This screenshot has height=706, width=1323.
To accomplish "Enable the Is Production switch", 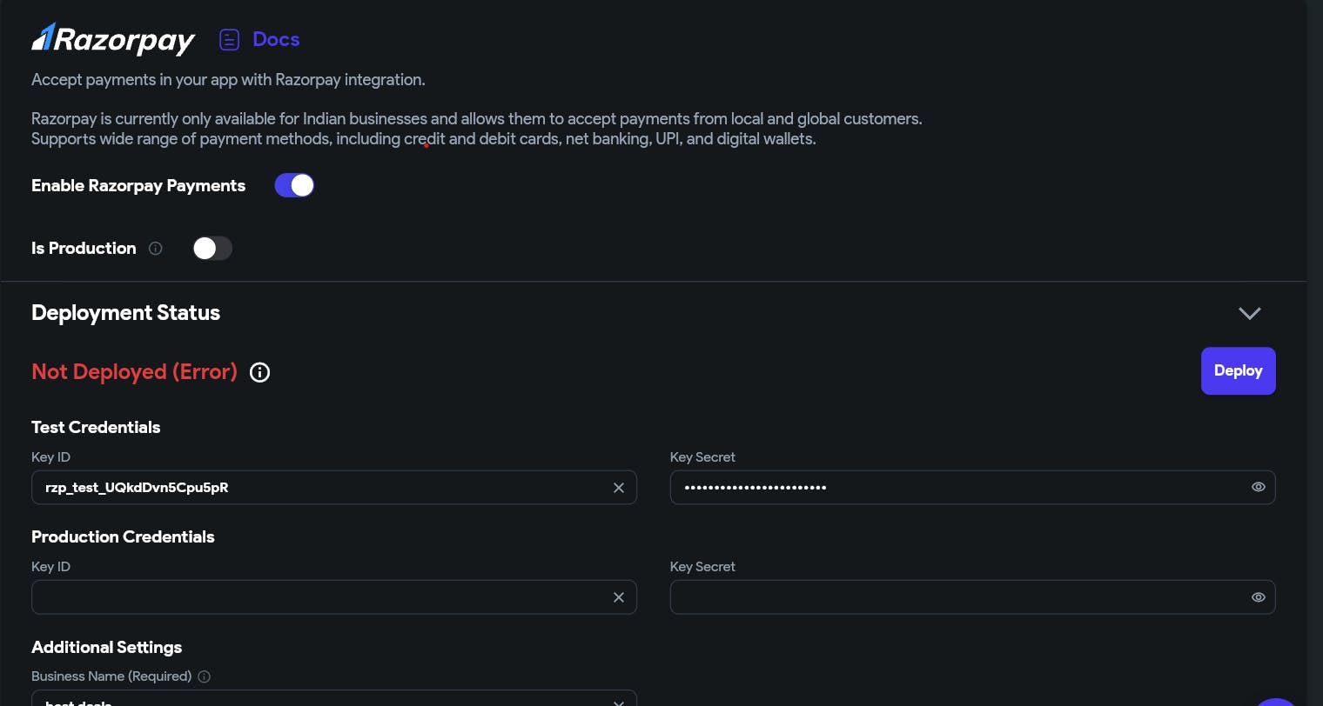I will pos(212,249).
